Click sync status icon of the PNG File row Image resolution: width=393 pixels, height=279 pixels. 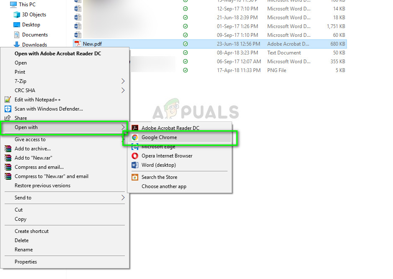coord(185,70)
